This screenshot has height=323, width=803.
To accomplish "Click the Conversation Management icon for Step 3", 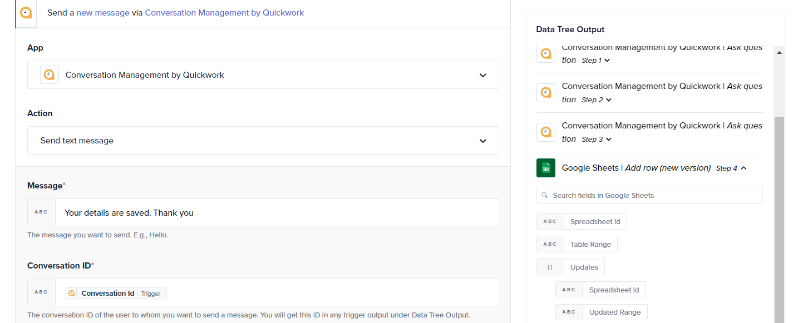I will tap(546, 132).
